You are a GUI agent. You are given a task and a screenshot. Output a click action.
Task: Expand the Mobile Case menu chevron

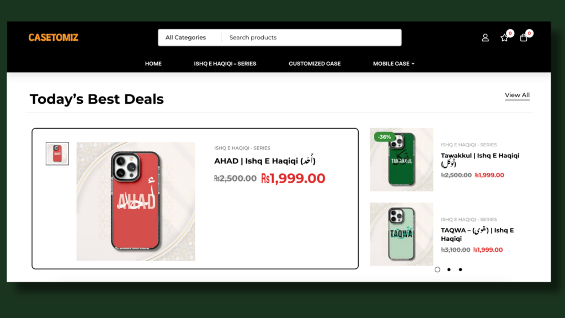tap(413, 64)
